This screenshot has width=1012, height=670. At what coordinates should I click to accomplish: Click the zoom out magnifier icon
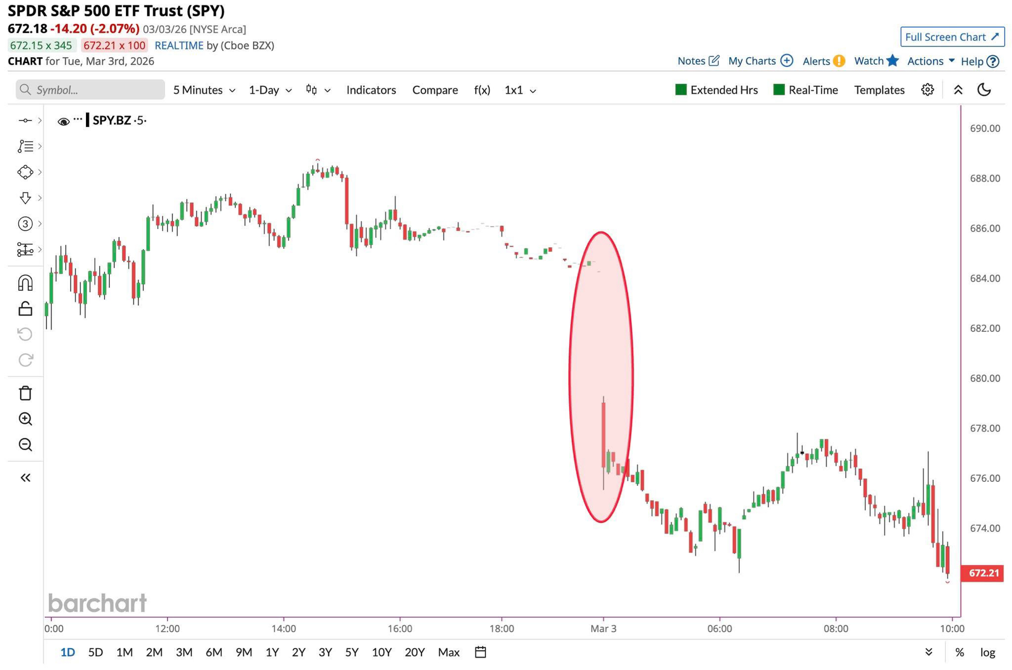pos(25,444)
